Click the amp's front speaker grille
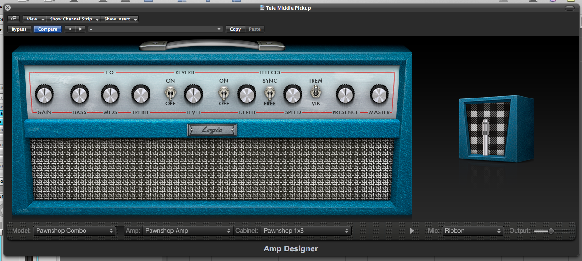This screenshot has width=582, height=261. tap(212, 169)
